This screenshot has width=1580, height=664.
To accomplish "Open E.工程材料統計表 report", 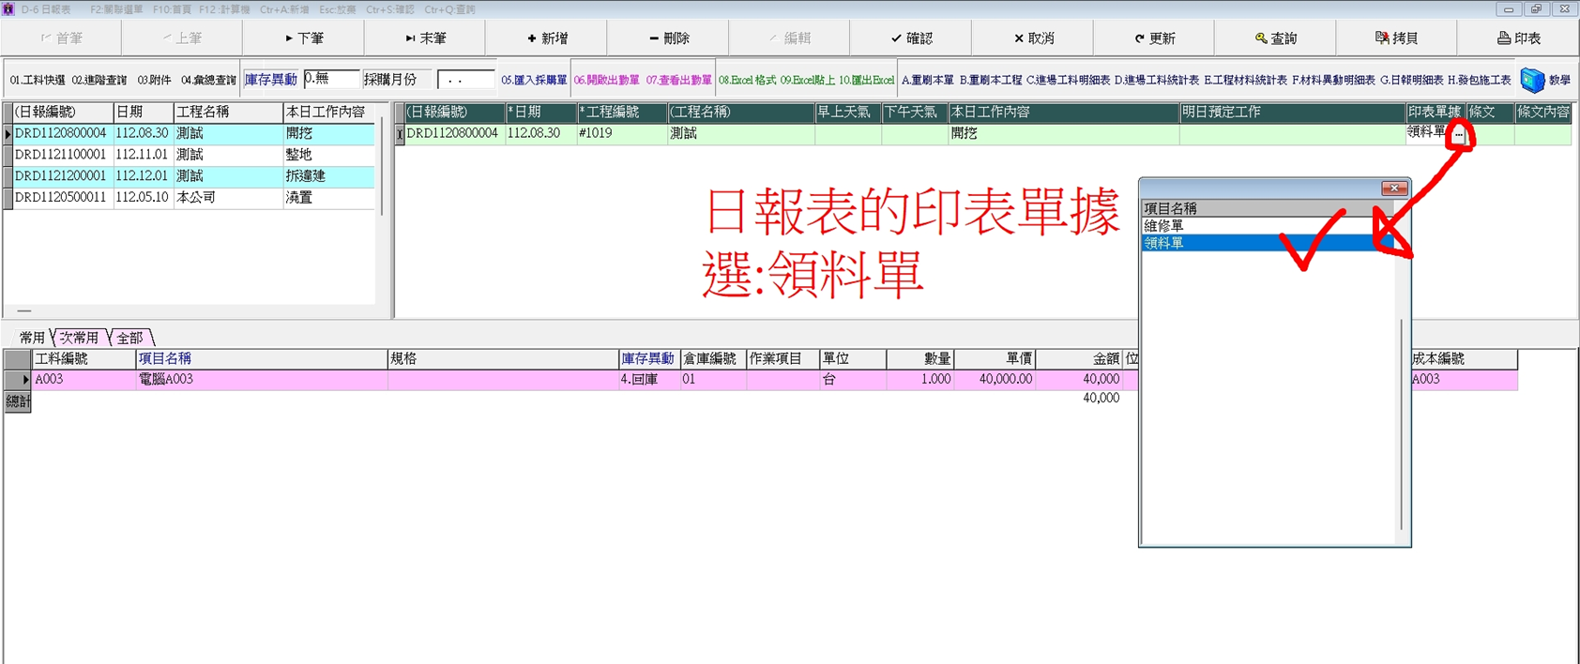I will [1245, 81].
